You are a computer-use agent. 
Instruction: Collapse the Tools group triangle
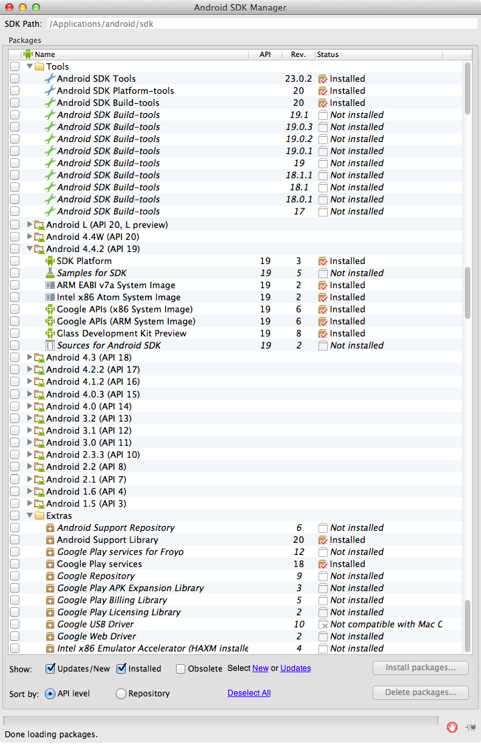[30, 66]
